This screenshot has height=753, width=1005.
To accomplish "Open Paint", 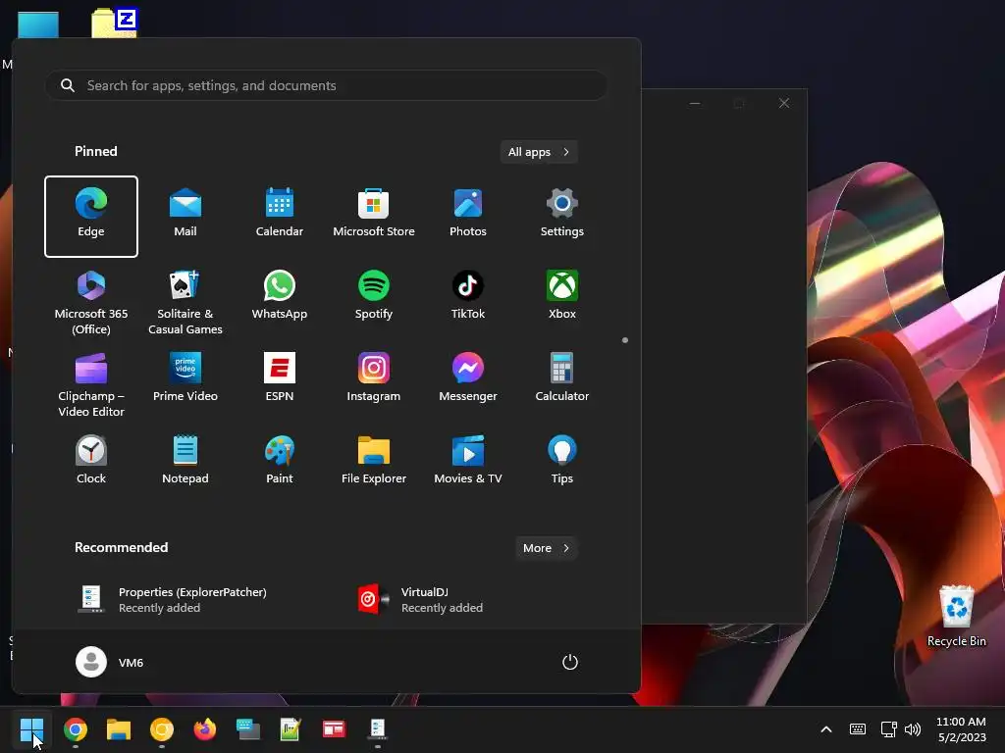I will (280, 463).
